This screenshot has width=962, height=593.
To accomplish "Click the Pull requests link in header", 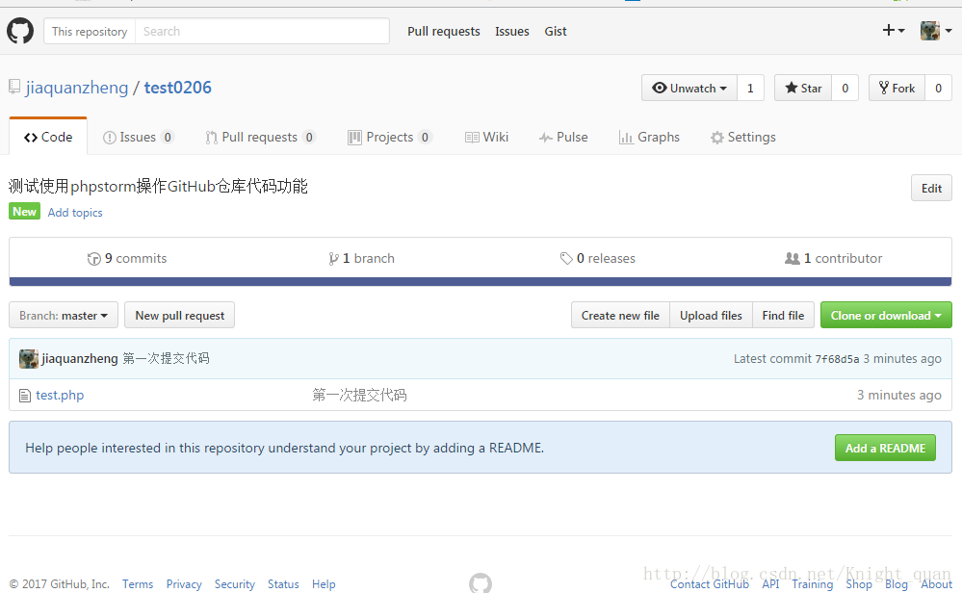I will coord(444,31).
